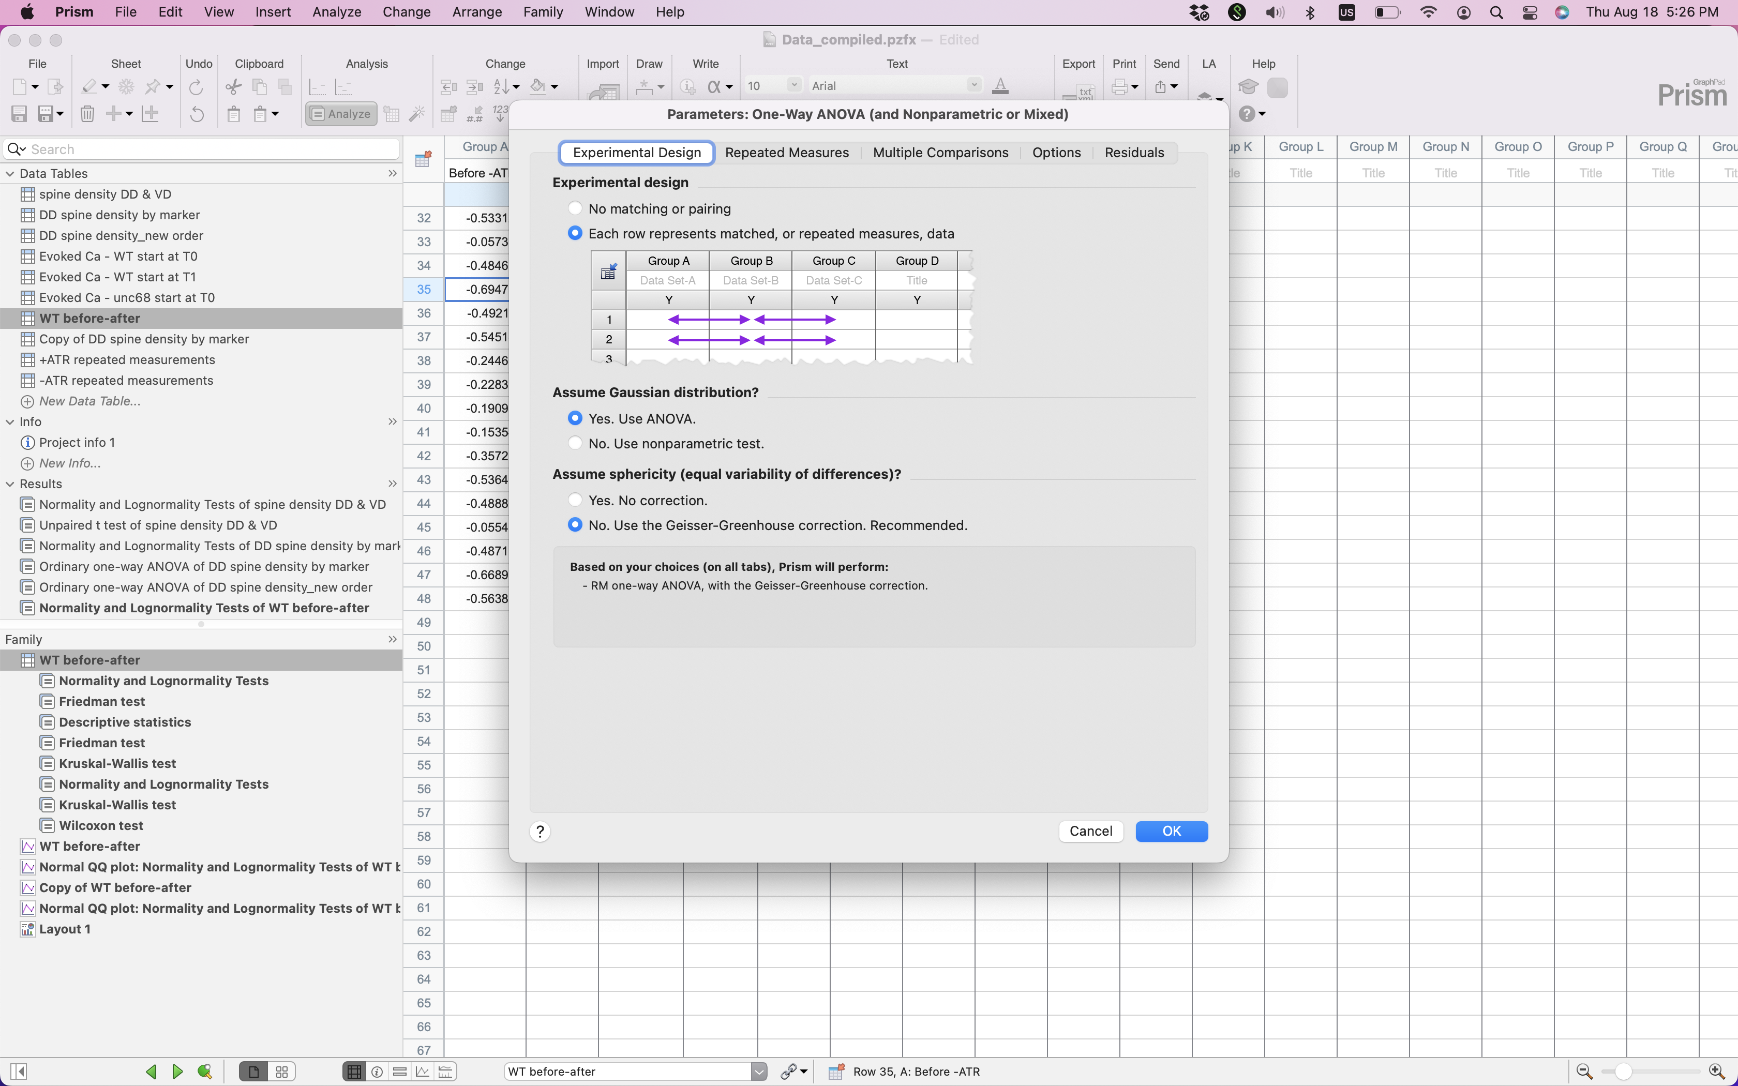Choose No. Use nonparametric test

tap(575, 443)
